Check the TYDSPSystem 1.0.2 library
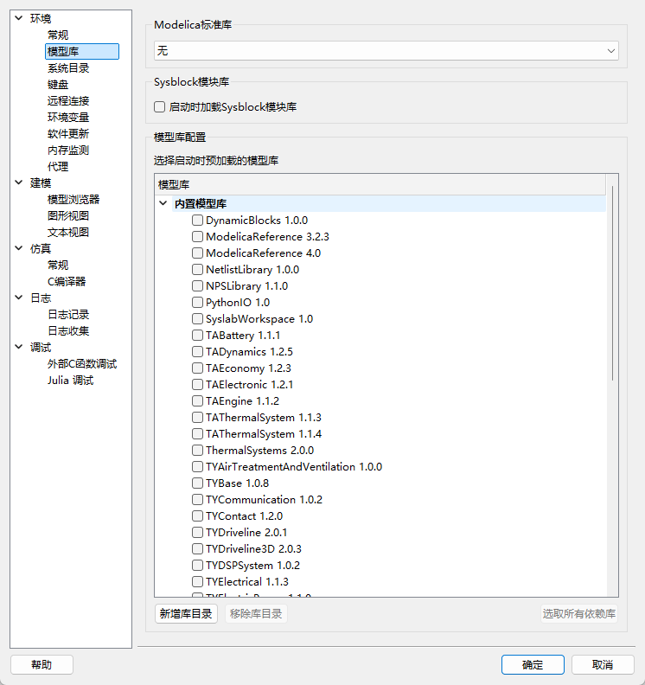Screen dimensions: 645x685 tap(197, 566)
